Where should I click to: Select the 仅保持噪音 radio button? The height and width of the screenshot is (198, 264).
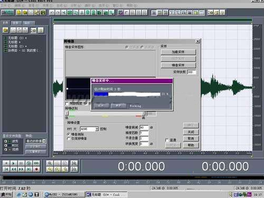point(69,138)
